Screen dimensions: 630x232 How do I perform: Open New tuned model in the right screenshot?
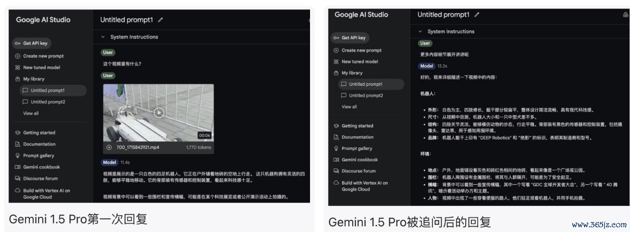[x=355, y=62]
